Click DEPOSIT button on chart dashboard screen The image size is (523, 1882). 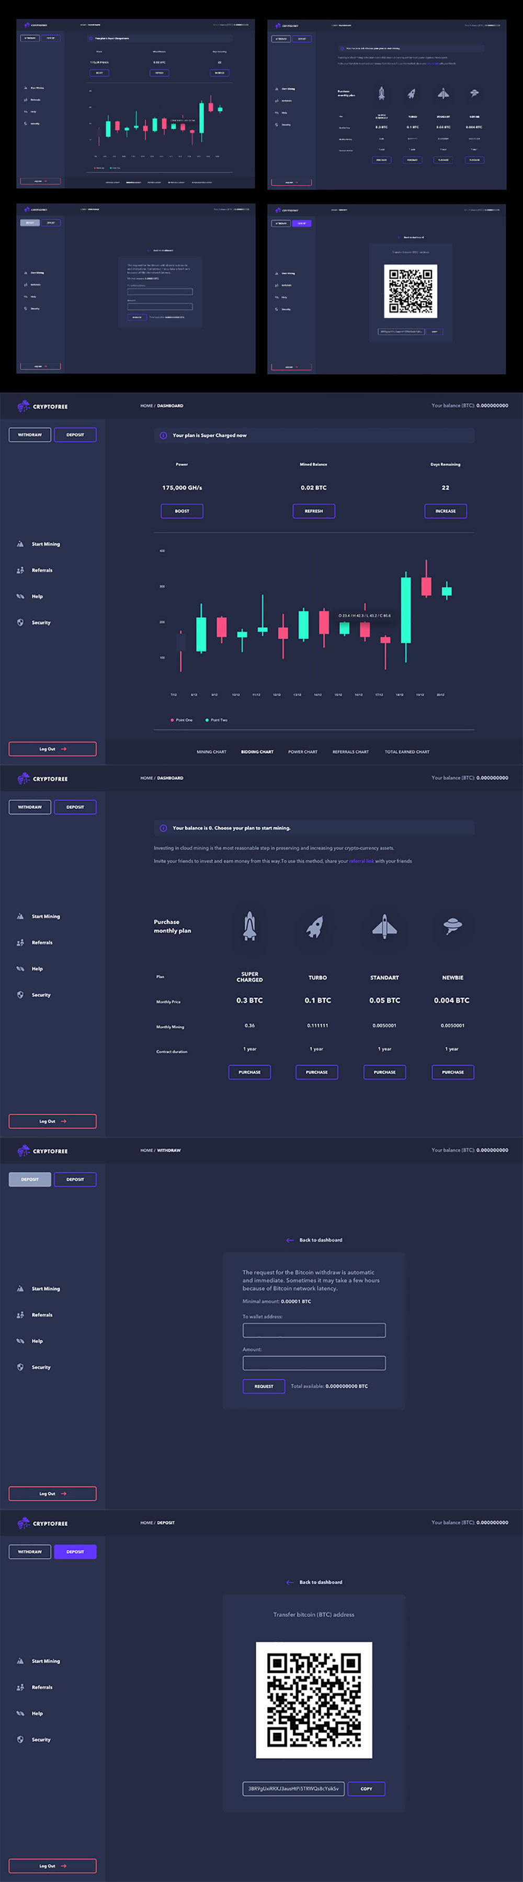tap(75, 435)
